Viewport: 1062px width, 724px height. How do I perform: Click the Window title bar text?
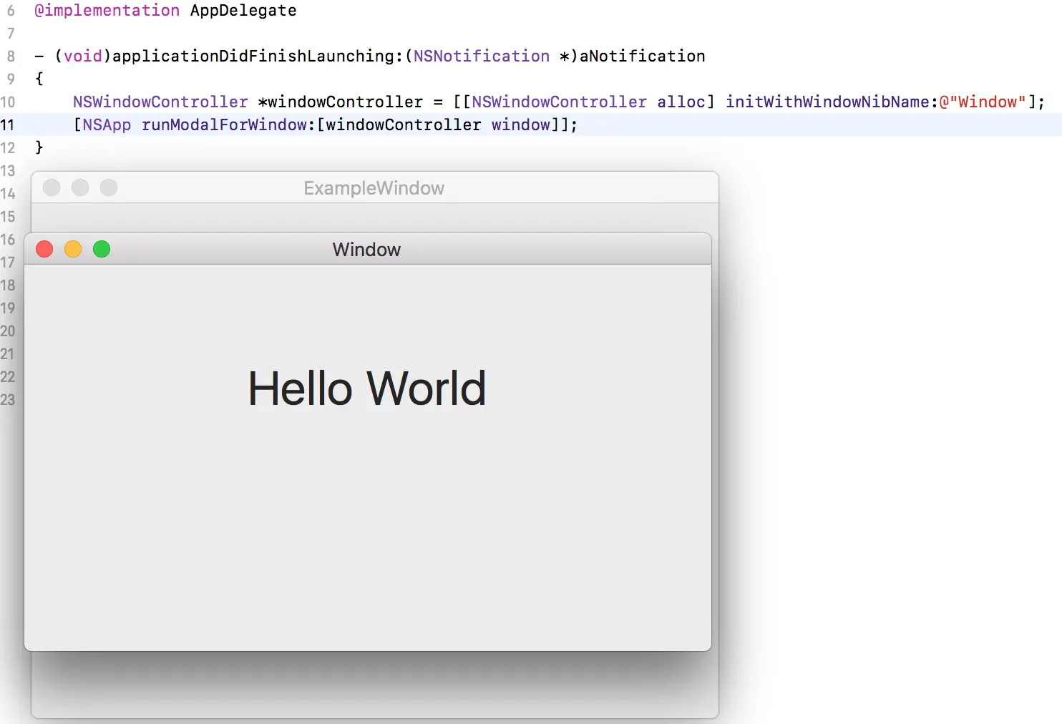pos(366,250)
